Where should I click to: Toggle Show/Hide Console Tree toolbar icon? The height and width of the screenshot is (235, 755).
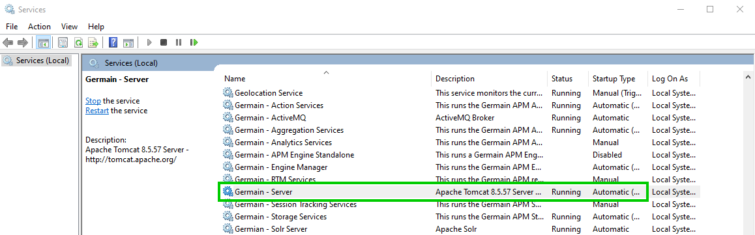[43, 43]
